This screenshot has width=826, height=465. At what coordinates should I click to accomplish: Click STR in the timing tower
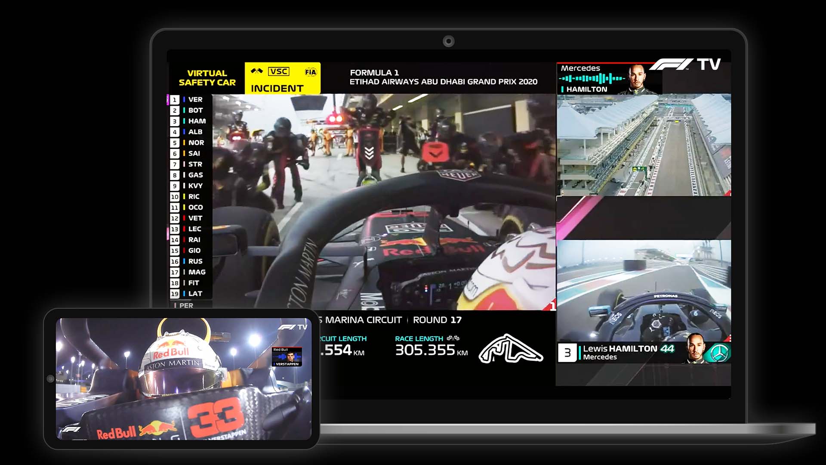click(x=195, y=164)
